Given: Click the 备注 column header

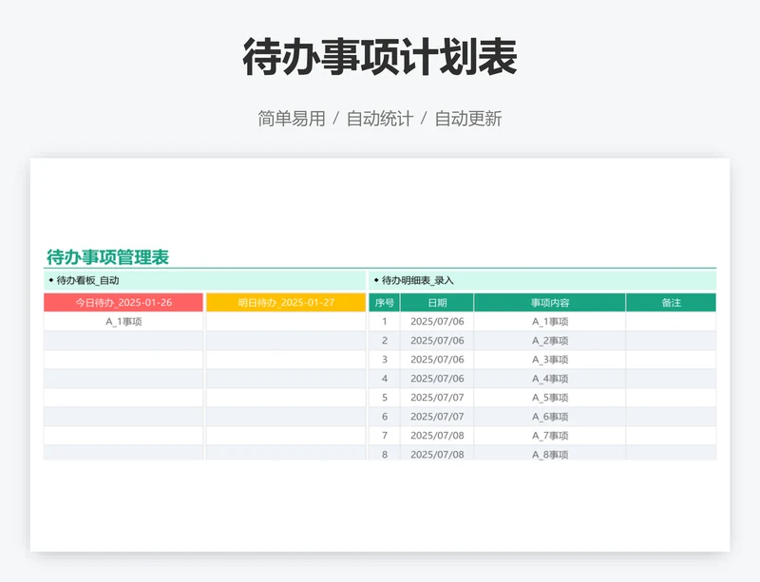Looking at the screenshot, I should 672,302.
